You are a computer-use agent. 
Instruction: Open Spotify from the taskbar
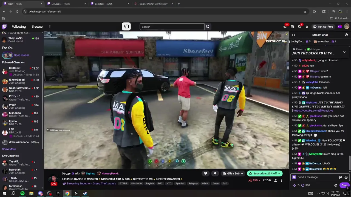point(22,193)
